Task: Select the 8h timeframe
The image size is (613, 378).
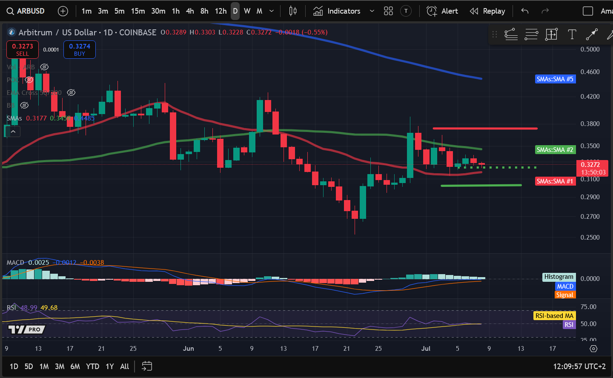Action: click(x=204, y=11)
